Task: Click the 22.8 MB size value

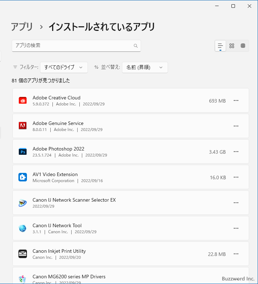Action: [x=217, y=254]
